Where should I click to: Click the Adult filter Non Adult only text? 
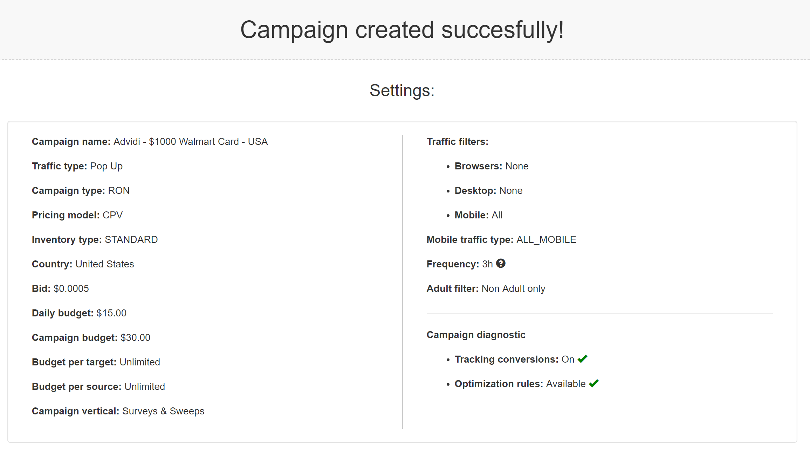point(513,289)
